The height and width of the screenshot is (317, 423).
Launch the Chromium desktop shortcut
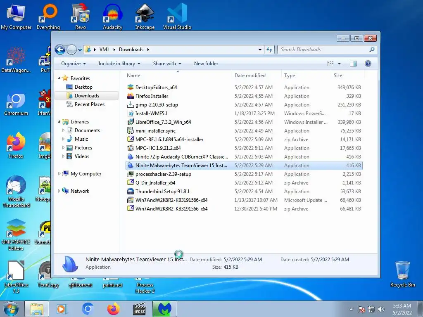tap(16, 104)
